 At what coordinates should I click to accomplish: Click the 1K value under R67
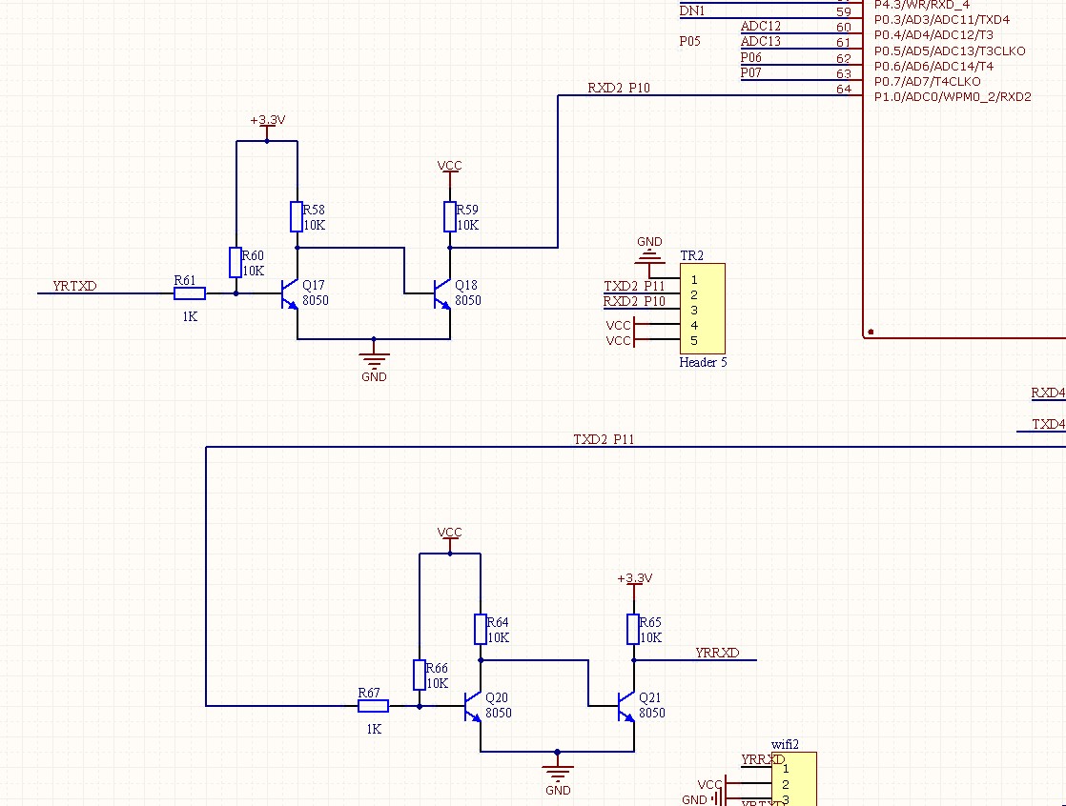point(373,729)
